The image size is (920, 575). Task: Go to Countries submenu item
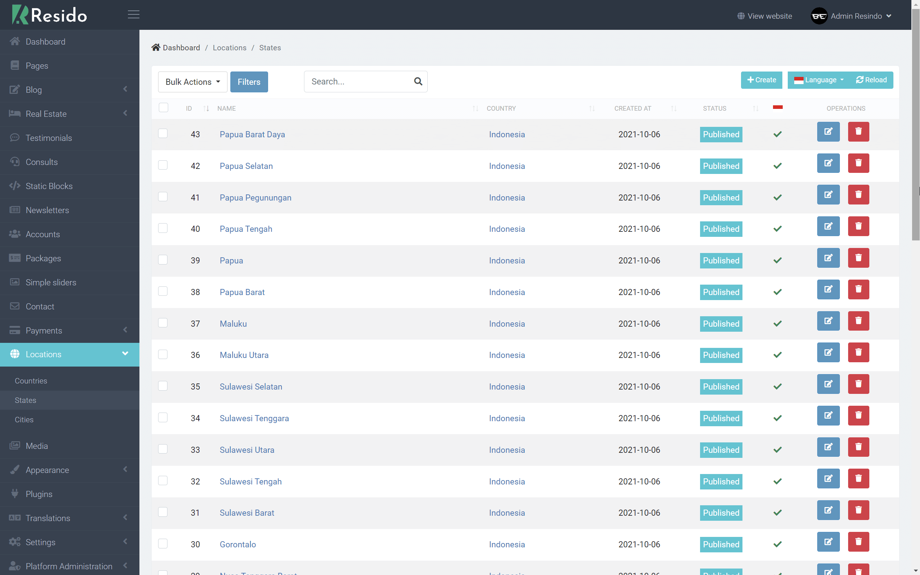(x=70, y=381)
